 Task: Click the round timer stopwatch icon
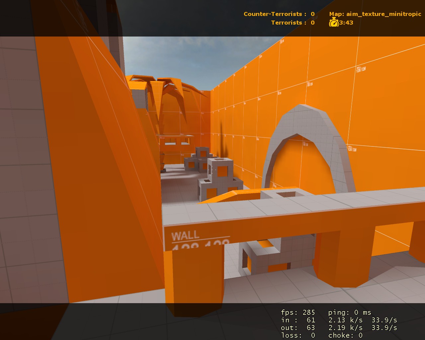coord(334,23)
